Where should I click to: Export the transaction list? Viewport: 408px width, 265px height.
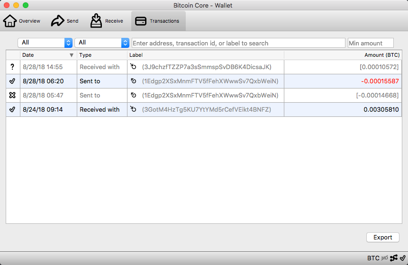coord(382,237)
